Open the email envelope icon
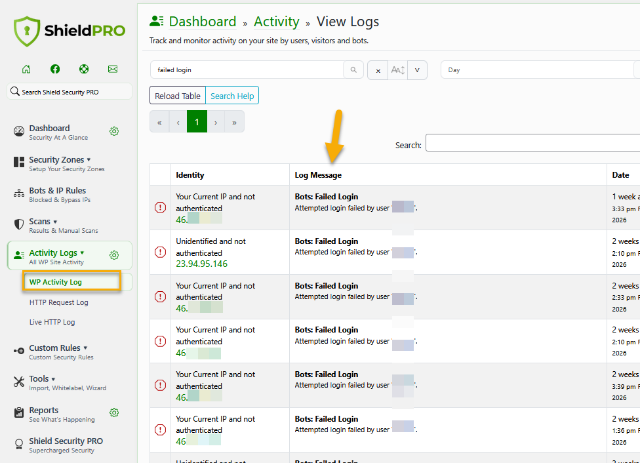 coord(113,69)
